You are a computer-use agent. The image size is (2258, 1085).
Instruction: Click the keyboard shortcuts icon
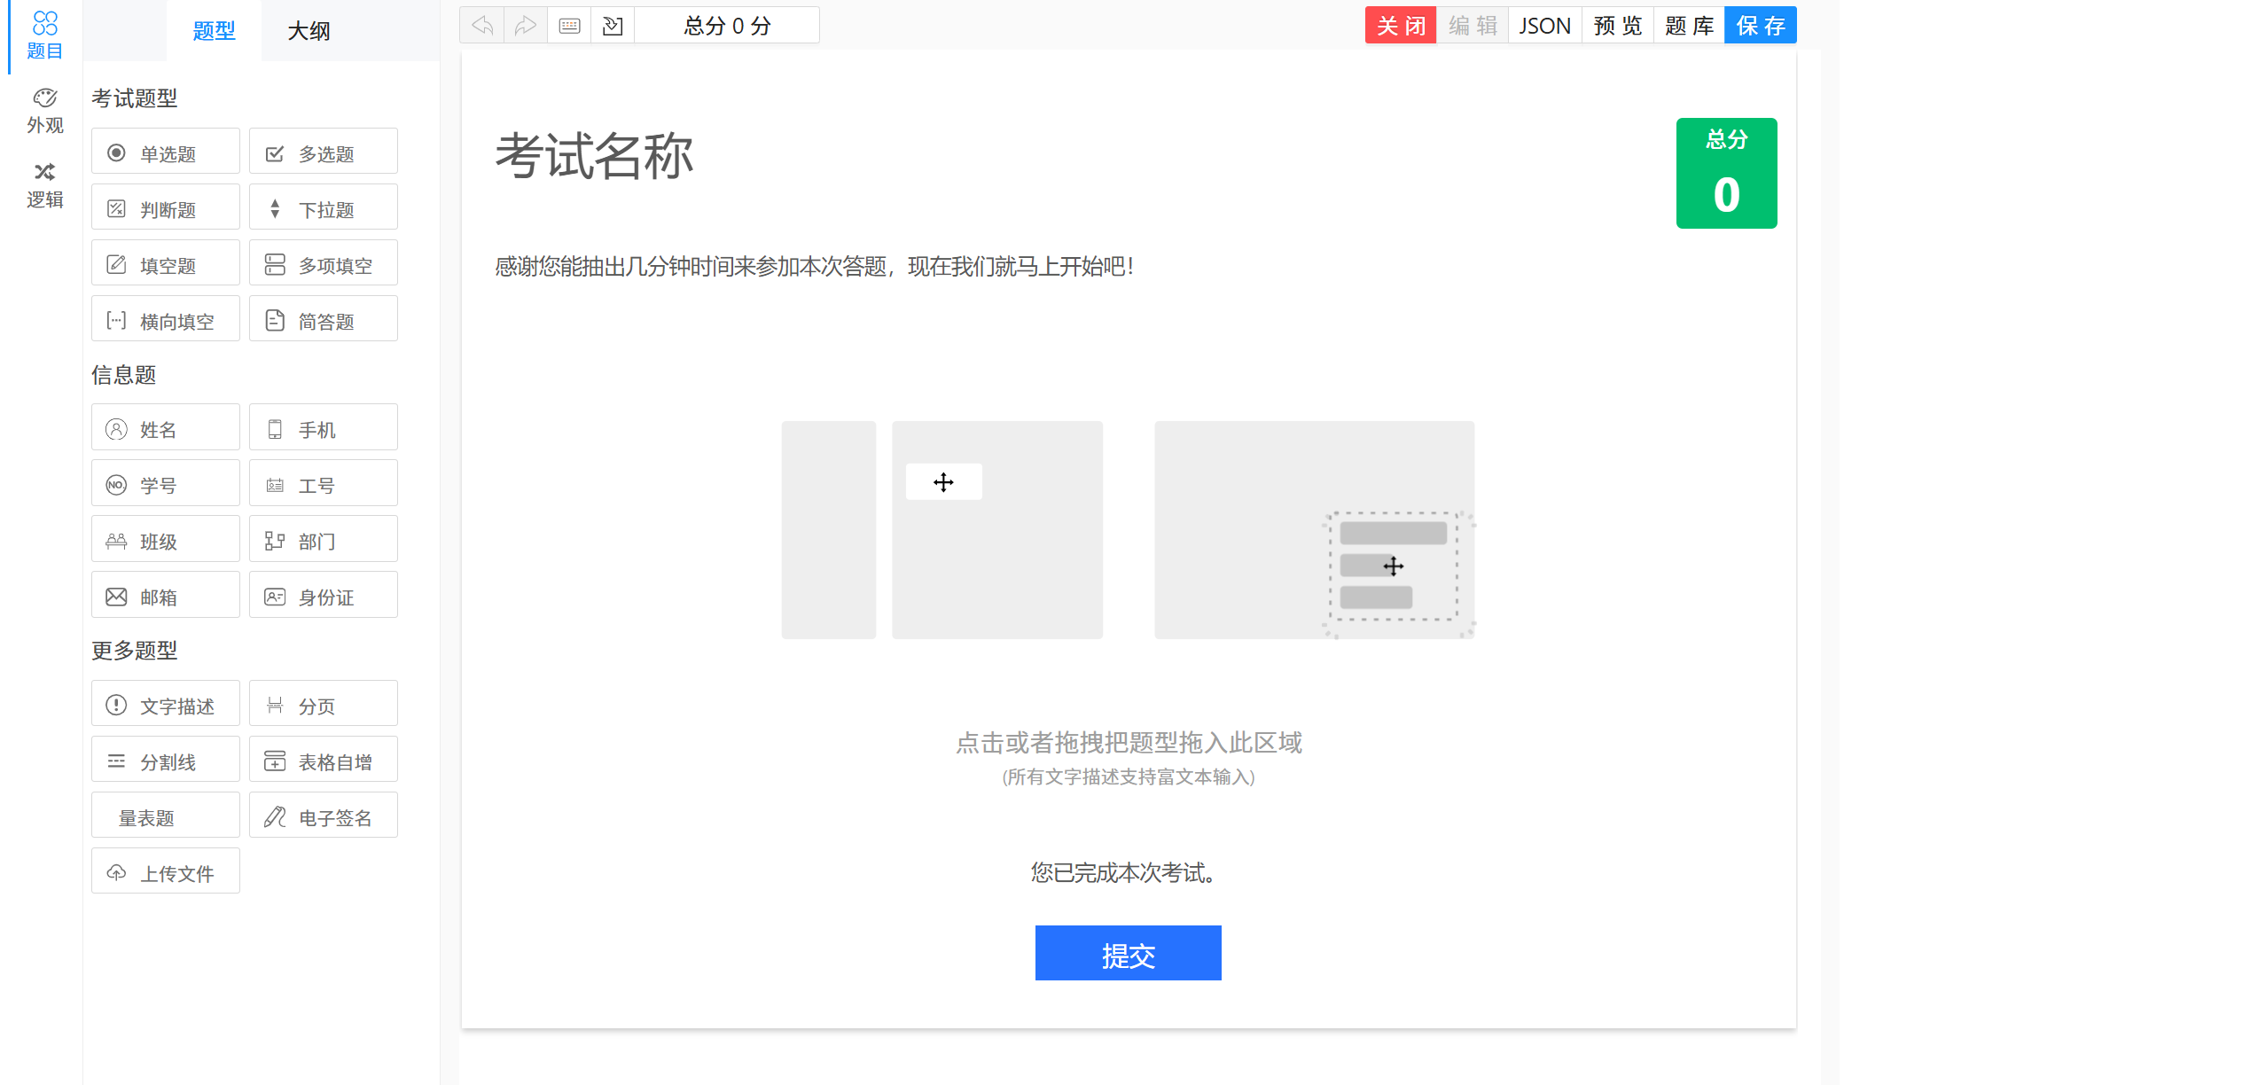tap(569, 26)
